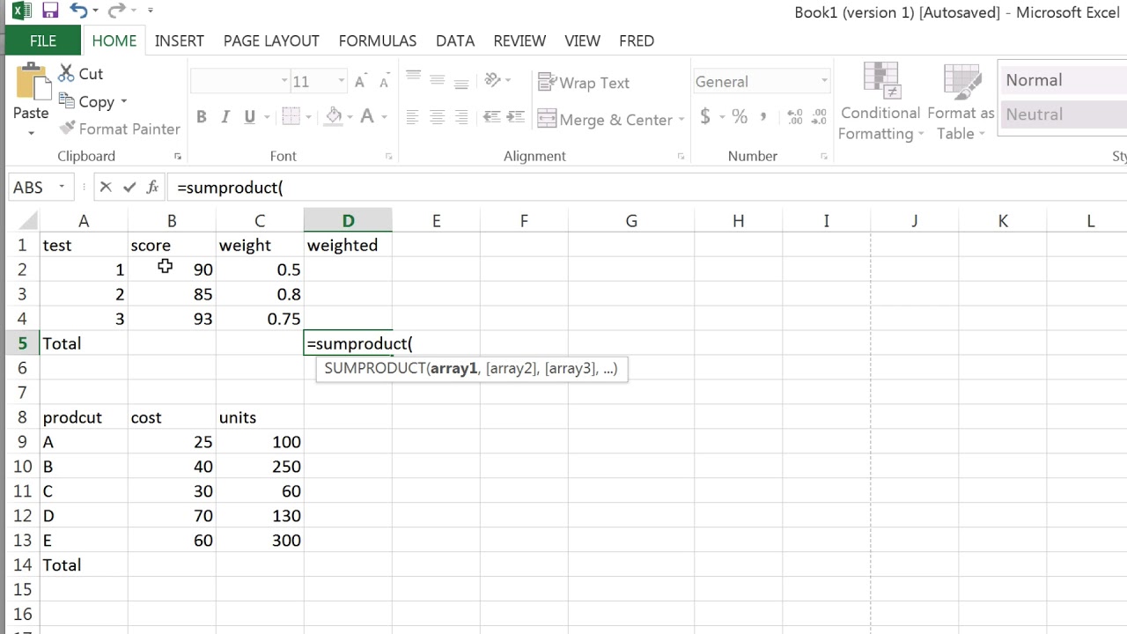The height and width of the screenshot is (634, 1127).
Task: Toggle Center horizontal alignment
Action: pyautogui.click(x=437, y=117)
